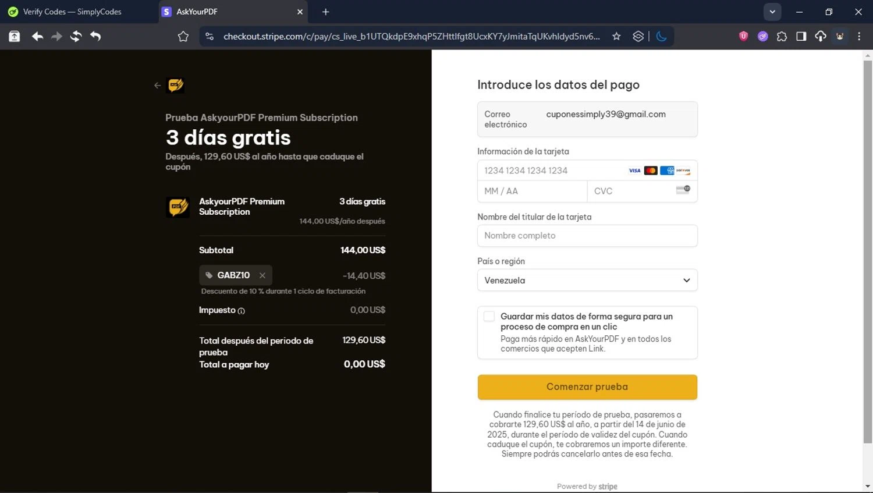This screenshot has width=873, height=493.
Task: Open the extensions puzzle piece menu
Action: click(782, 37)
